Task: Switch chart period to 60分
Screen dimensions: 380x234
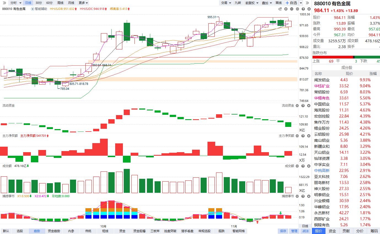Action: [x=49, y=3]
